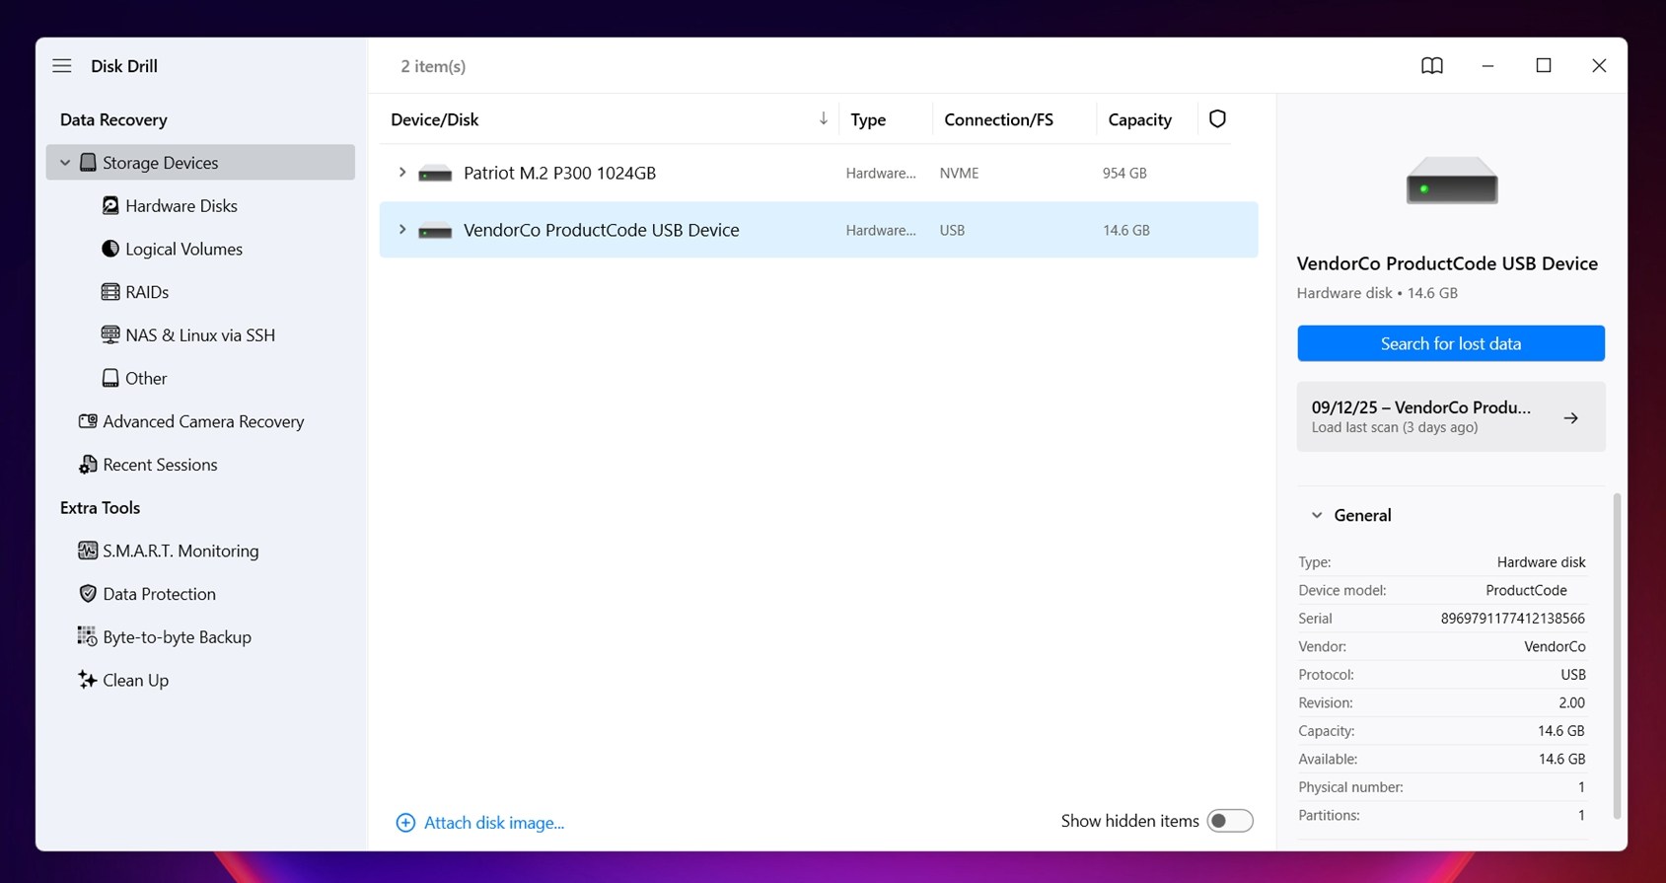Viewport: 1666px width, 883px height.
Task: Expand the Patriot M.2 P300 disk row
Action: point(401,173)
